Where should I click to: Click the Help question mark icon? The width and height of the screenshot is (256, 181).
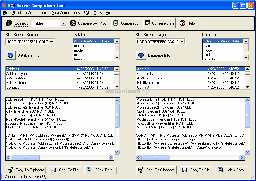182,23
